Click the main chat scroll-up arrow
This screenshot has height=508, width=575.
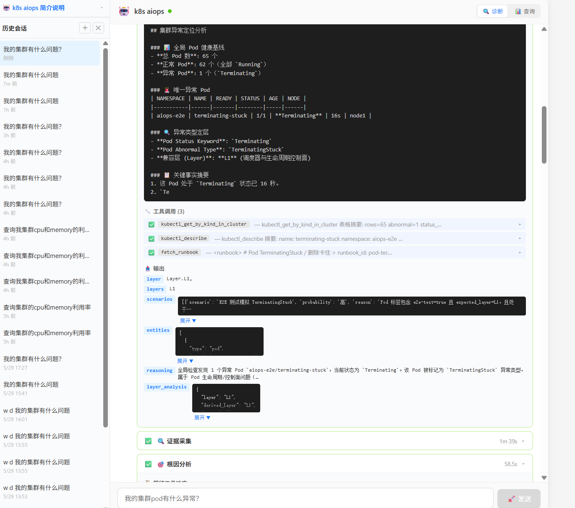coord(544,29)
